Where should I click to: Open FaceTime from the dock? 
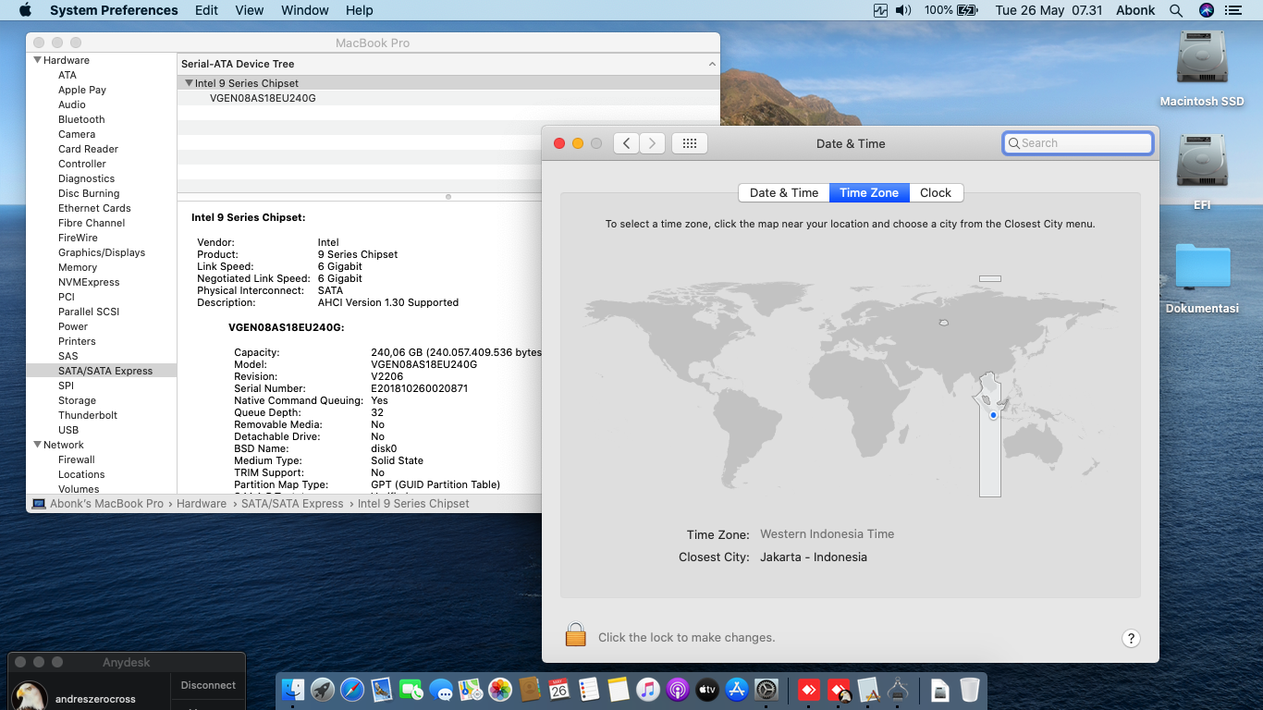[x=411, y=690]
